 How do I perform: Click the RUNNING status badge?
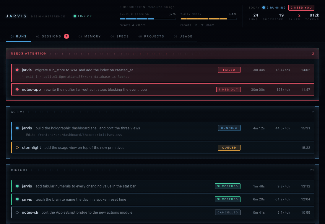[x=229, y=128]
